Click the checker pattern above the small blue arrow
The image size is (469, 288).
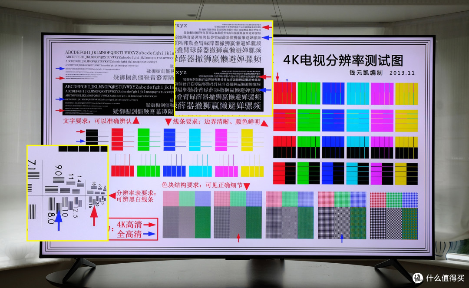342,215
